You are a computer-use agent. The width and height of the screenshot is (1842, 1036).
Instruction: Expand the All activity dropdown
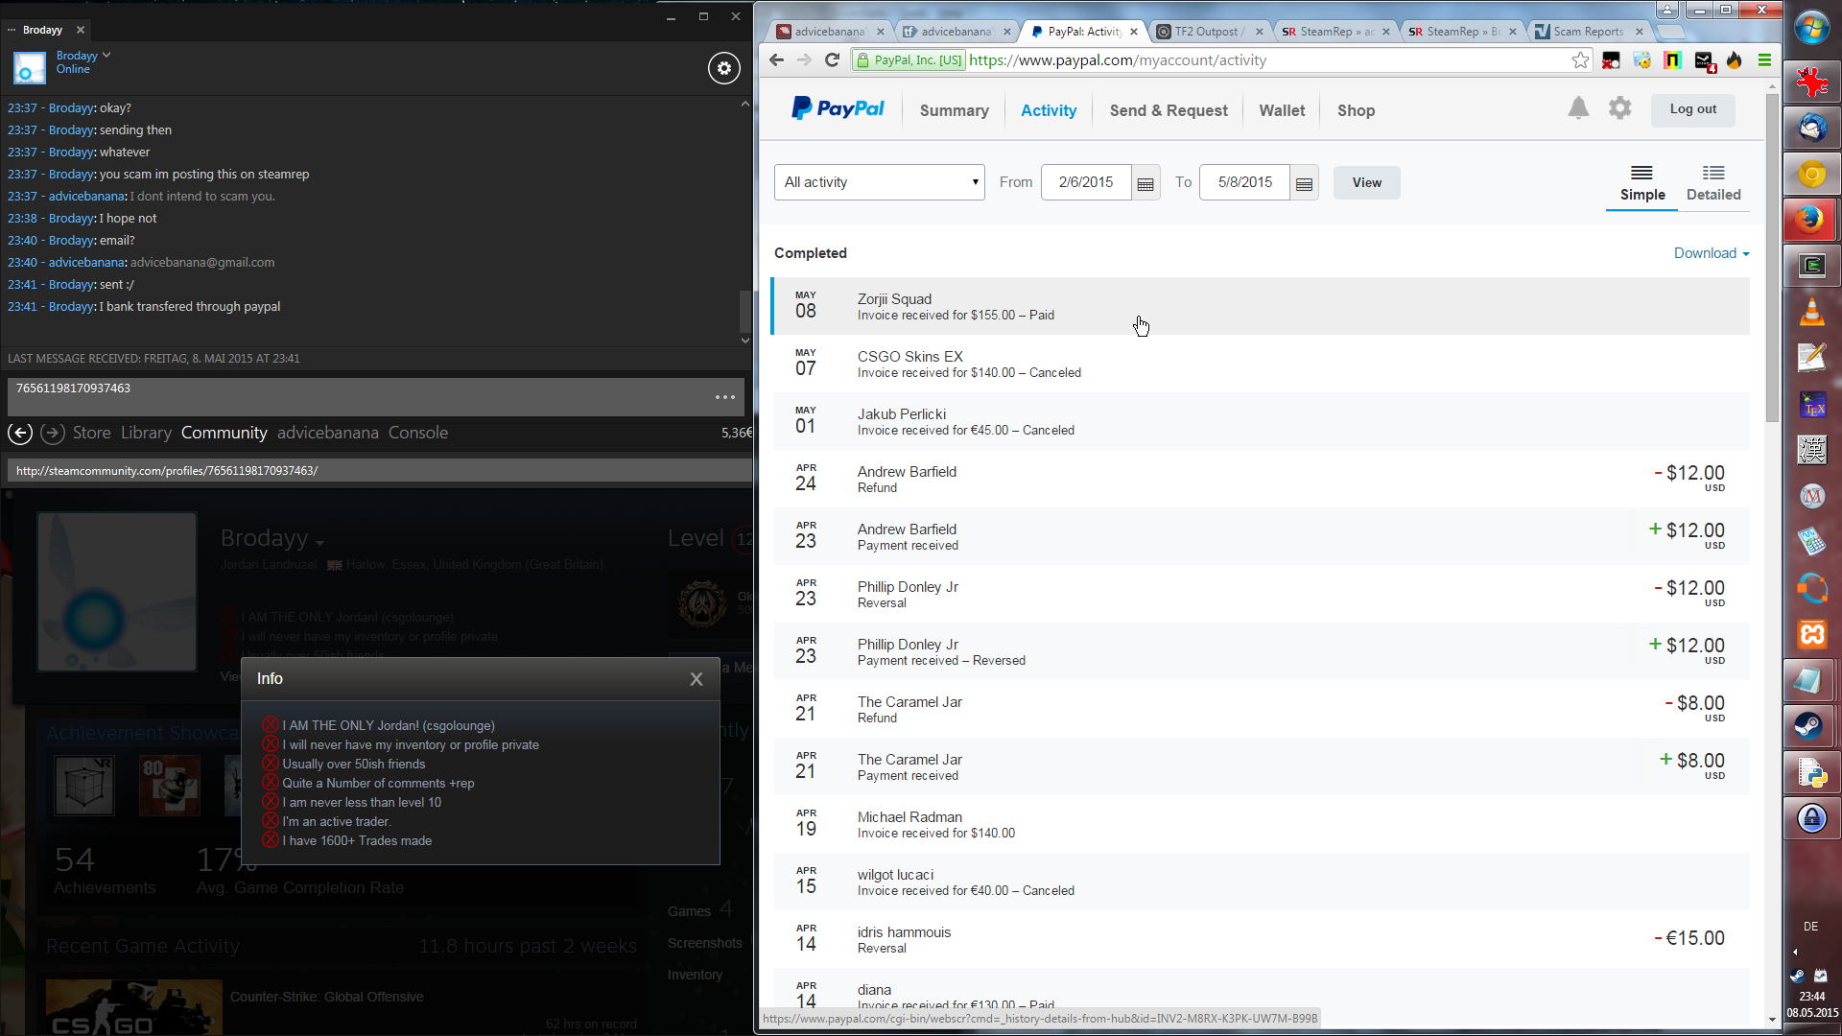(x=879, y=182)
